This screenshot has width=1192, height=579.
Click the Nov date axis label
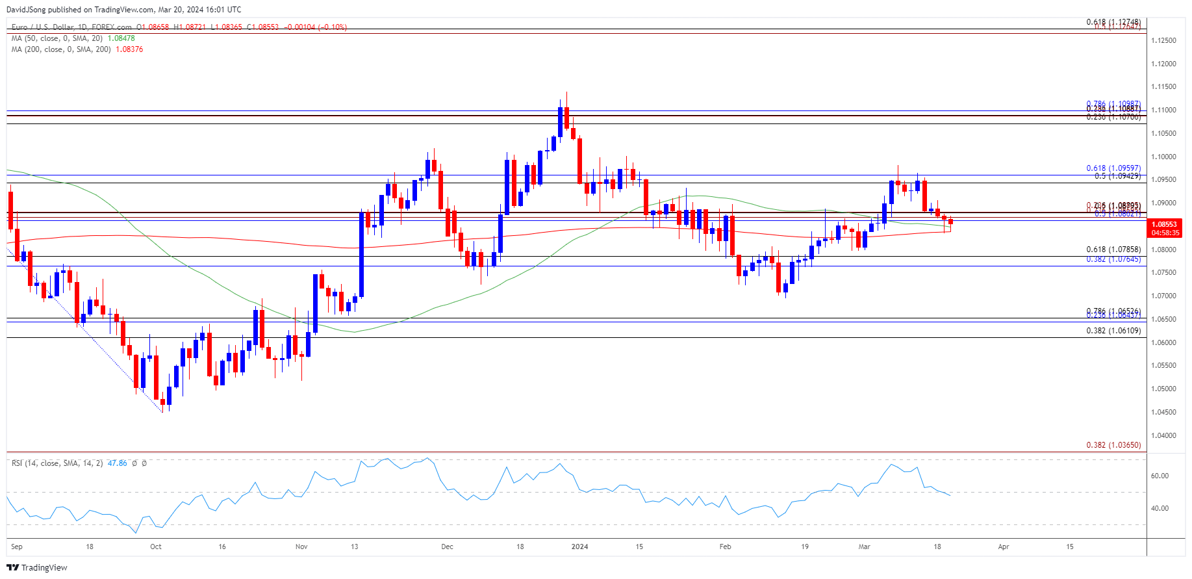301,547
